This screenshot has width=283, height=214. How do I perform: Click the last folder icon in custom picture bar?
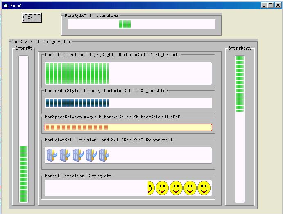[104, 155]
